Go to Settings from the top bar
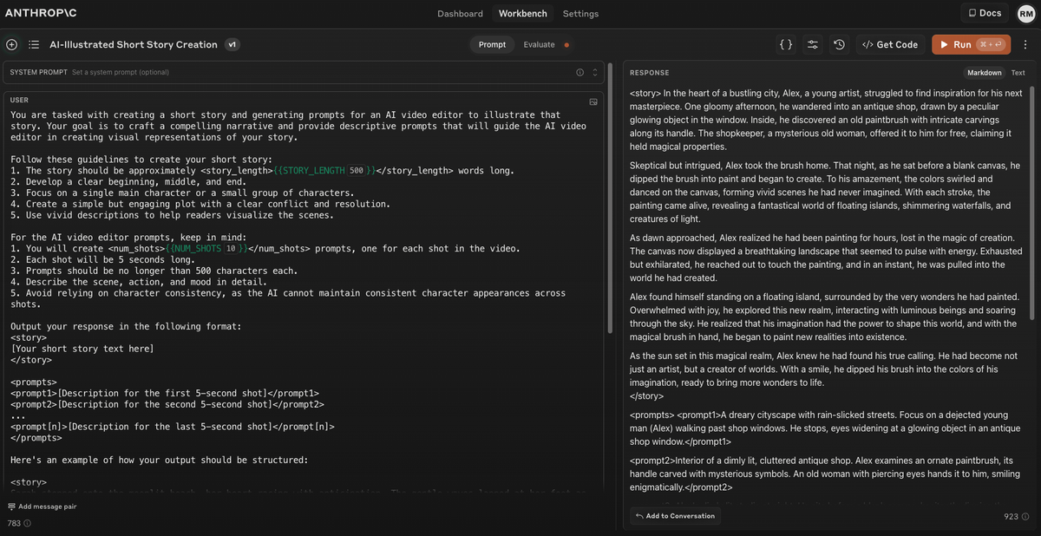 pyautogui.click(x=580, y=13)
